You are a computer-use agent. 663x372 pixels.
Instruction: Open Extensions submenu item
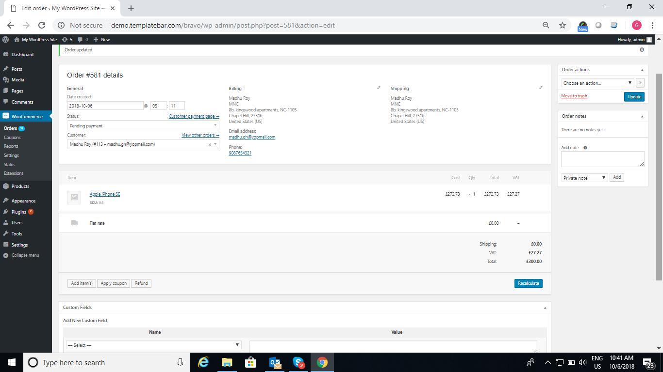pos(14,173)
